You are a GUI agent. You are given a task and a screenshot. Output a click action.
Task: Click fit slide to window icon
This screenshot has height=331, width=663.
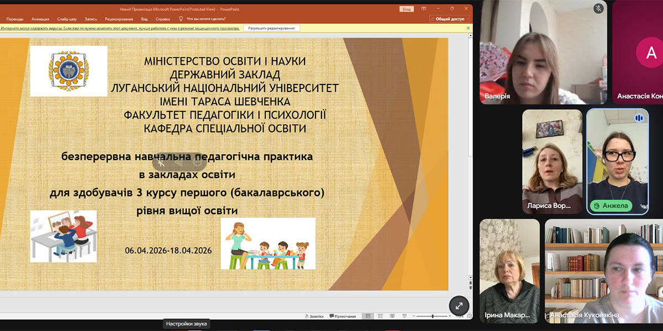click(x=469, y=316)
